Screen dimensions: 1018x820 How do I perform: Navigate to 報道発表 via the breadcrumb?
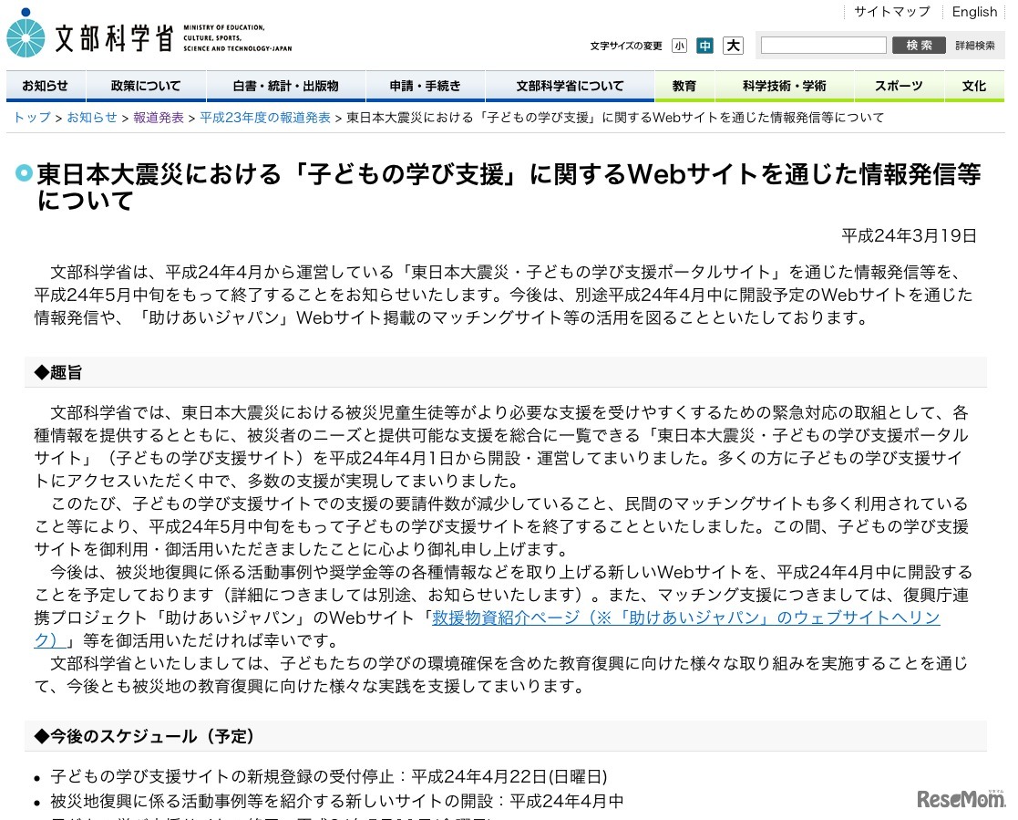[159, 117]
